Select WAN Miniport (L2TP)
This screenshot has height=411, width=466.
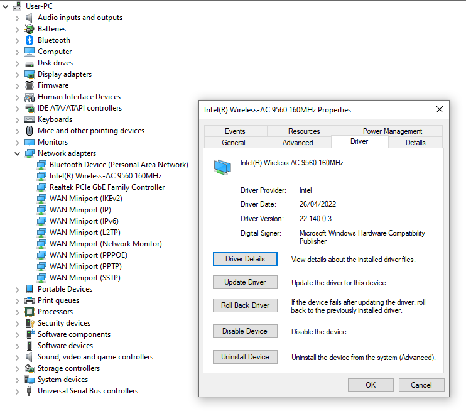click(x=85, y=233)
